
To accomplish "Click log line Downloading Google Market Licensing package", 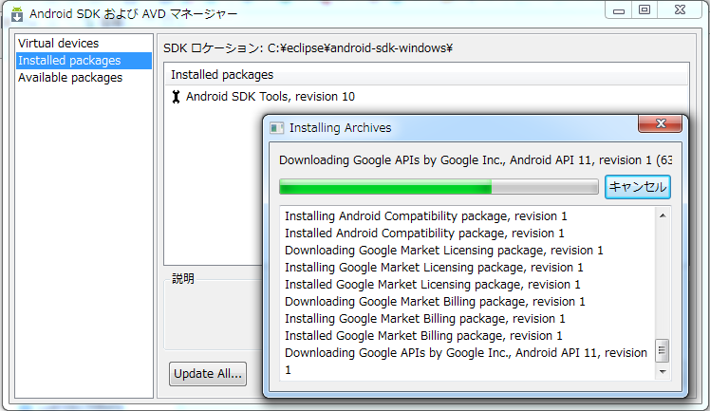I will tap(444, 251).
